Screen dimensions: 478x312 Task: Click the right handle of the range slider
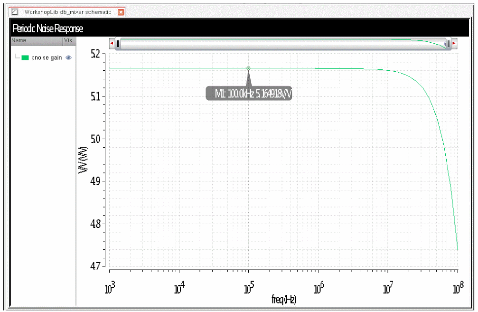click(x=448, y=44)
